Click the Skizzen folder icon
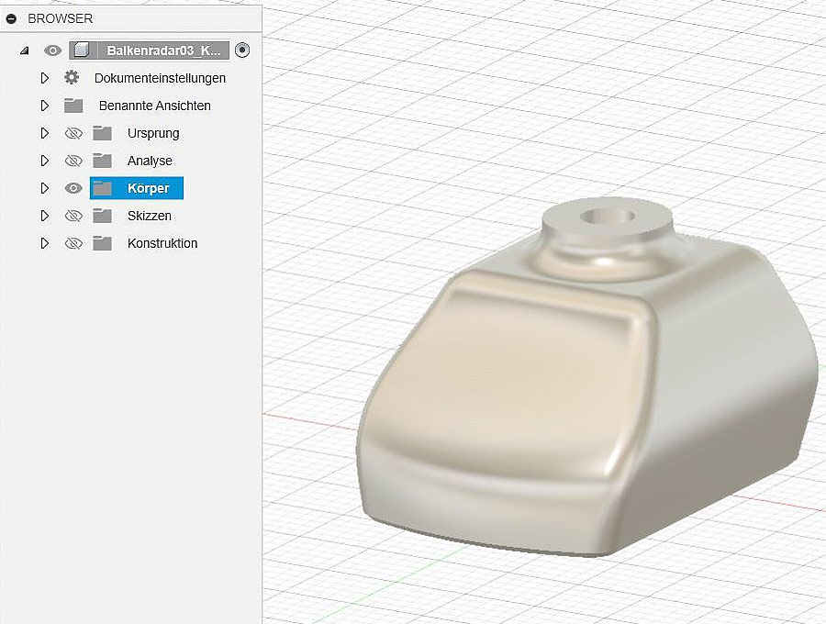Viewport: 826px width, 624px height. coord(102,216)
